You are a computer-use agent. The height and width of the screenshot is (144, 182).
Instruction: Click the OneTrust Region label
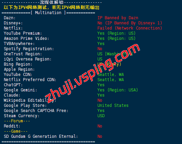tap(23, 54)
